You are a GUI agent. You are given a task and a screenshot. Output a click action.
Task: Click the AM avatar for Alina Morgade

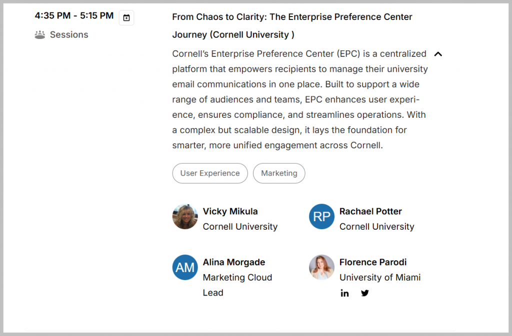(x=185, y=268)
